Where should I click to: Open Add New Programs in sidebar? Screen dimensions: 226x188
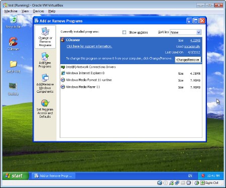45,60
